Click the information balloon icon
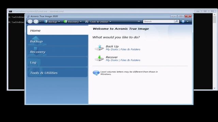 96,73
